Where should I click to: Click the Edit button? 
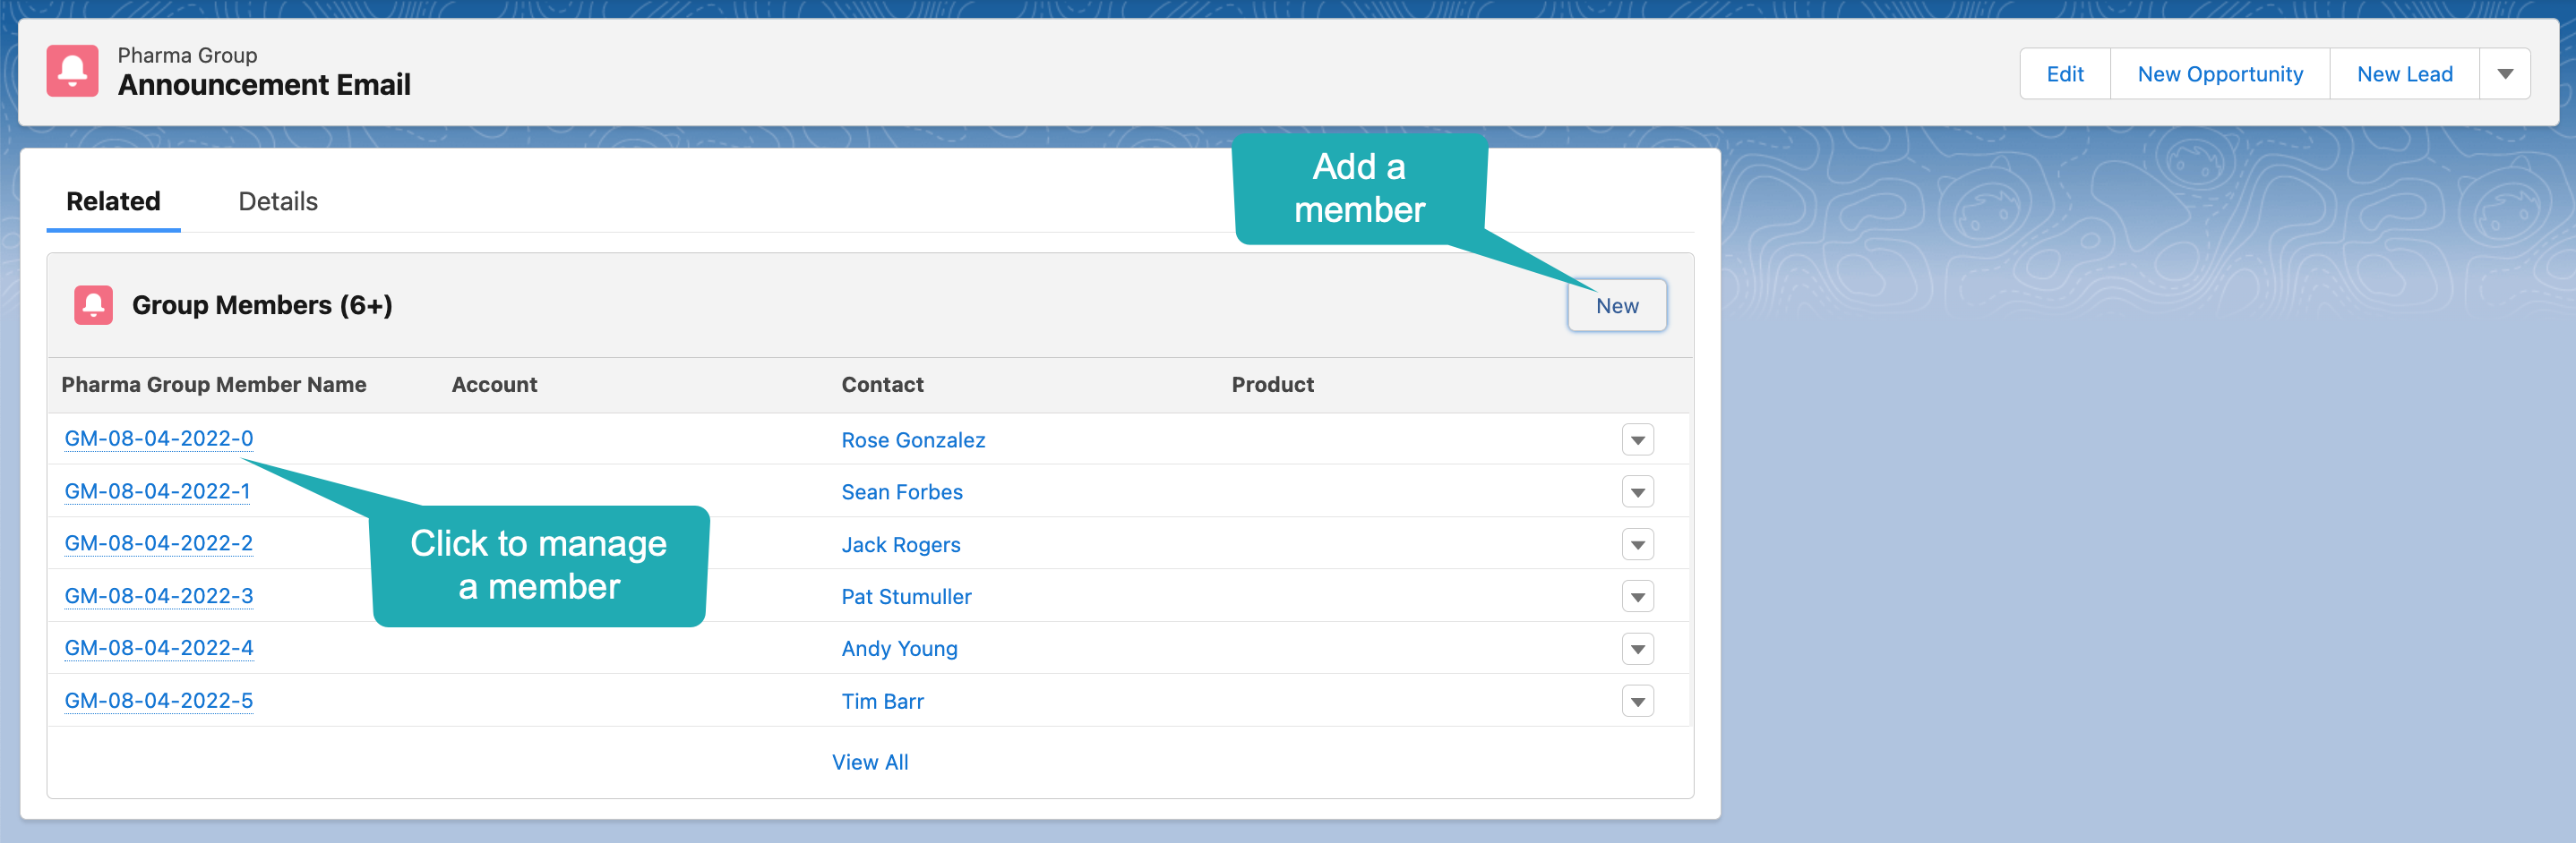point(2065,72)
